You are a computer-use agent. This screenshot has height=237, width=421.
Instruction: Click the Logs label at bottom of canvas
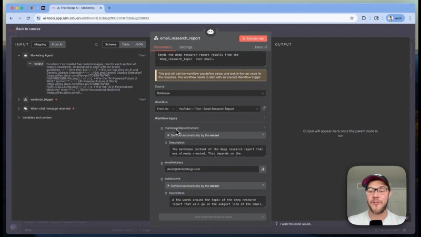(147, 230)
